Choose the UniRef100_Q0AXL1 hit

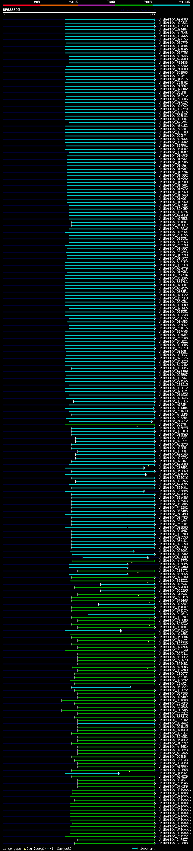173,654
